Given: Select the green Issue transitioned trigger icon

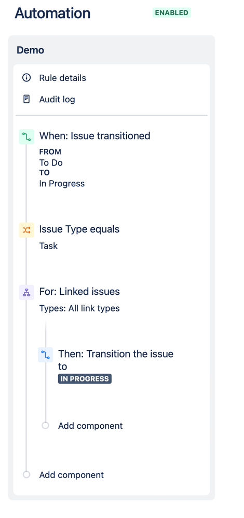Looking at the screenshot, I should coord(26,137).
